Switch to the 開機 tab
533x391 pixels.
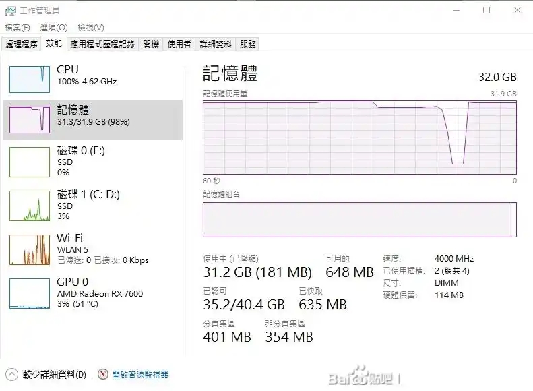click(x=151, y=44)
